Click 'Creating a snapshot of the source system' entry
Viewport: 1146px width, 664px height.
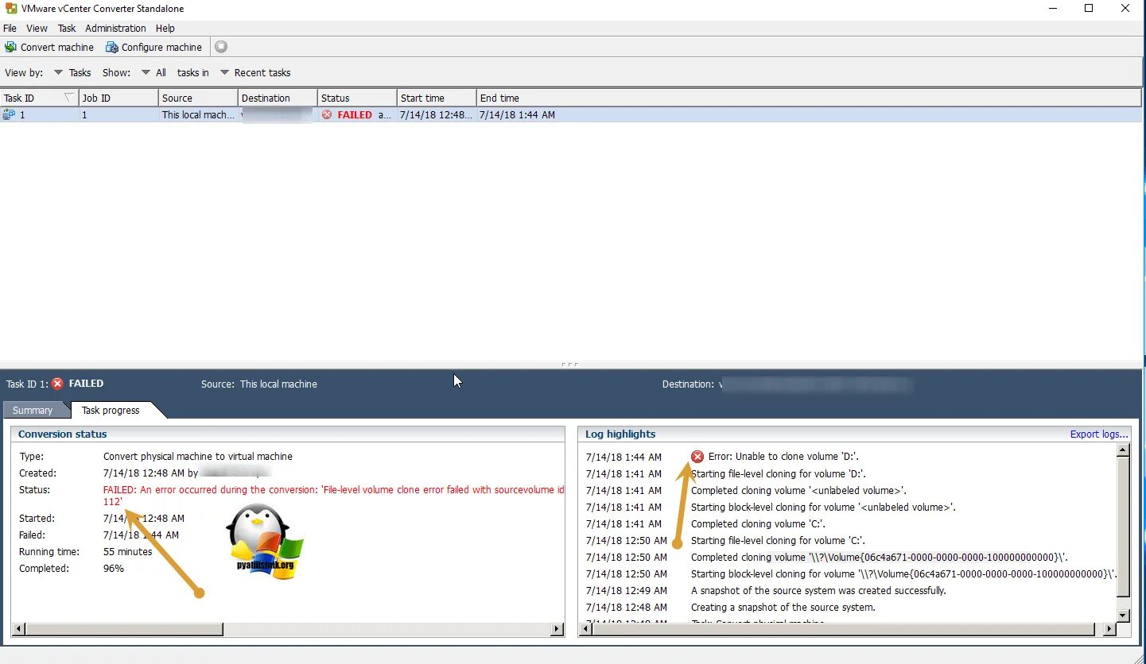783,607
